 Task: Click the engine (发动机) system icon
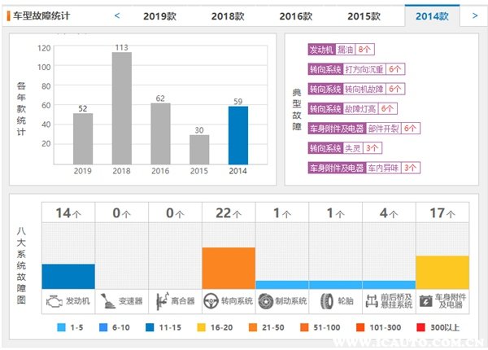(53, 300)
